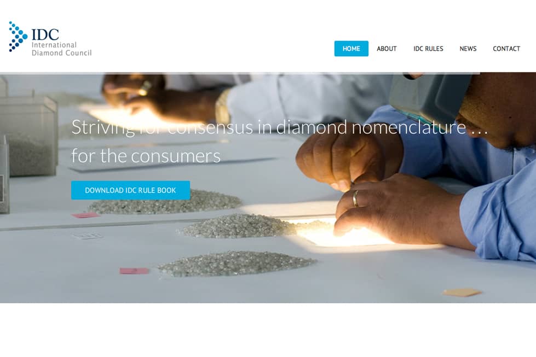Click the middle pile of rough diamonds

coord(239,225)
